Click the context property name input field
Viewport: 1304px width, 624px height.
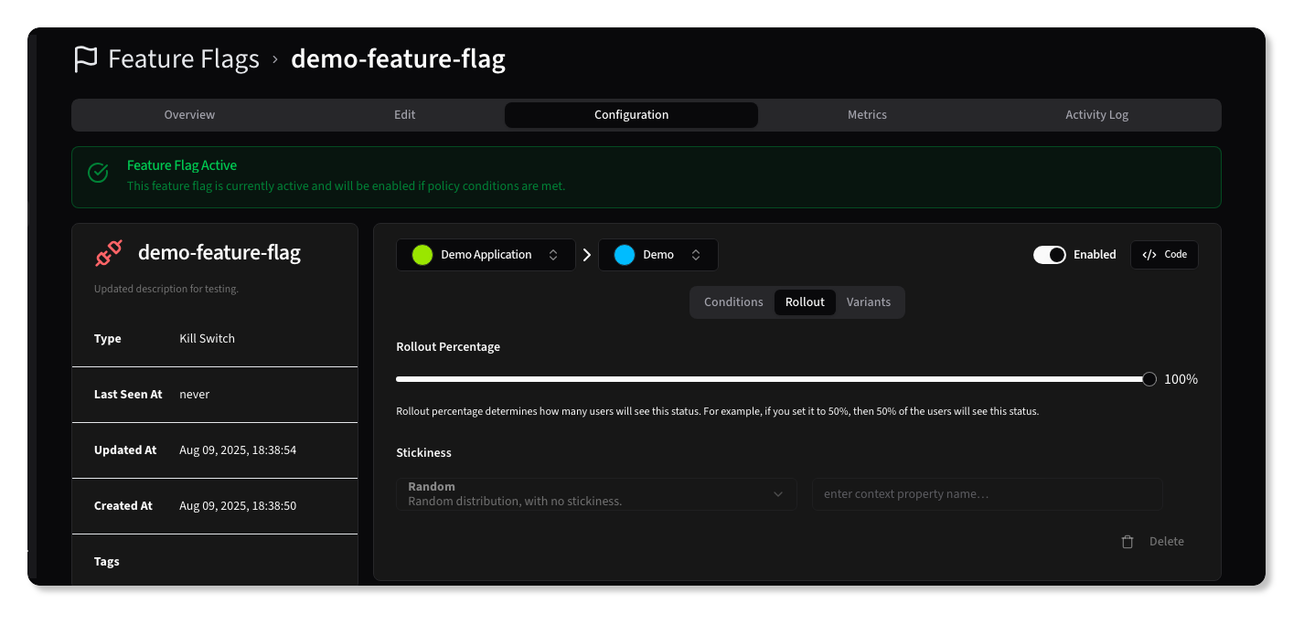[x=987, y=493]
